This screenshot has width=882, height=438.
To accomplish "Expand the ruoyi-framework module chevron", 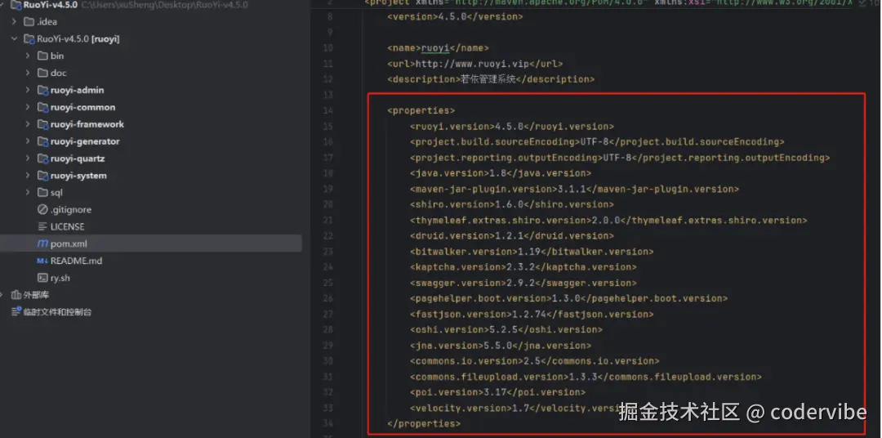I will (x=28, y=124).
